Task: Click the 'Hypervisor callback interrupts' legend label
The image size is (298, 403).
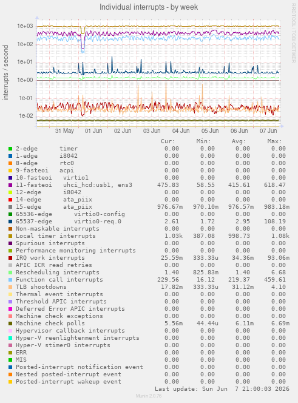Action: (70, 331)
